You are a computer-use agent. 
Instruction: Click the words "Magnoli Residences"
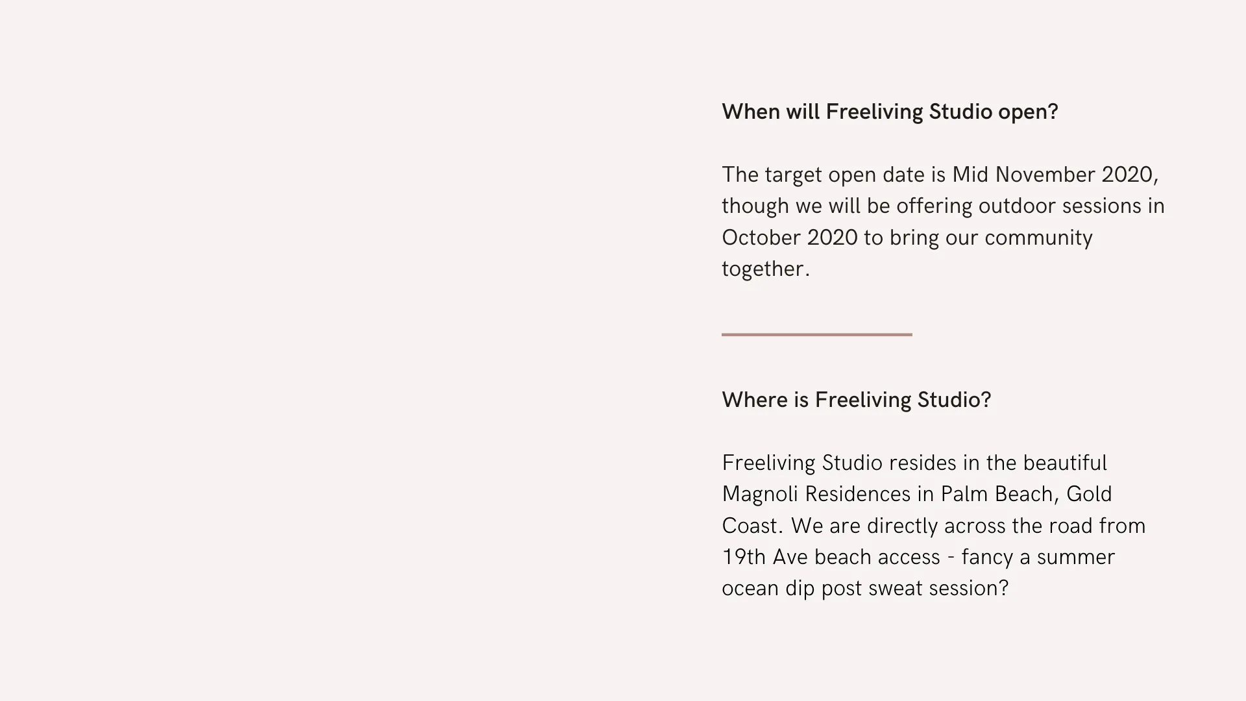pyautogui.click(x=816, y=495)
